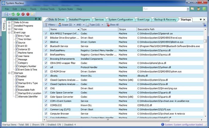Uncheck the CD-ROM Driver startup checkbox
209x128 pixels.
pyautogui.click(x=46, y=71)
